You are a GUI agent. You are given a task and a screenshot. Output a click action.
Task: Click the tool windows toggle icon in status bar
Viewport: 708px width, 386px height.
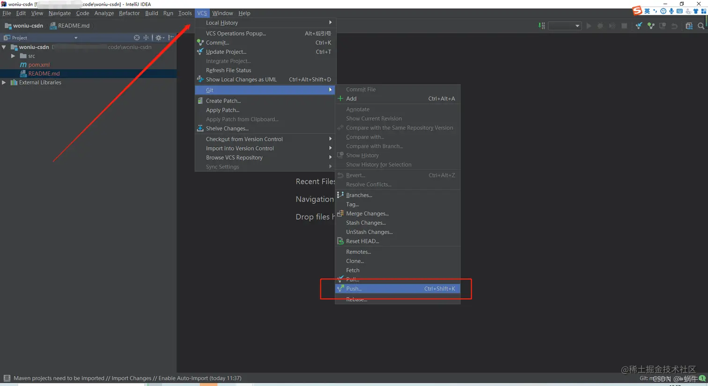tap(7, 378)
